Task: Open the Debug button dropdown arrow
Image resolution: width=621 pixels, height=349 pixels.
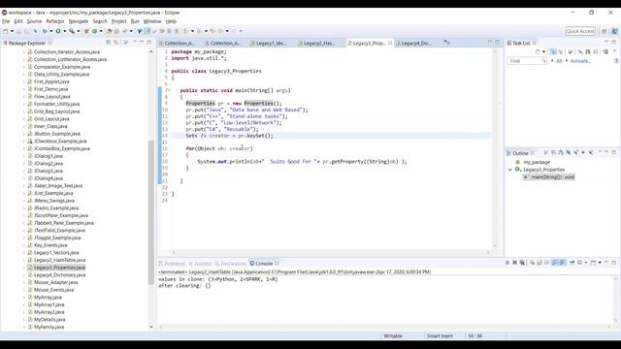Action: click(x=50, y=31)
